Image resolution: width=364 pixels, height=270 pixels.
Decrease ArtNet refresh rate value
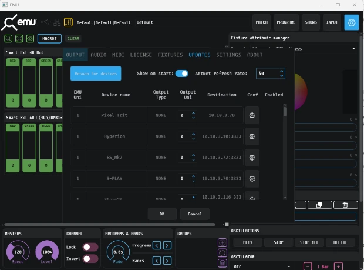pyautogui.click(x=282, y=76)
